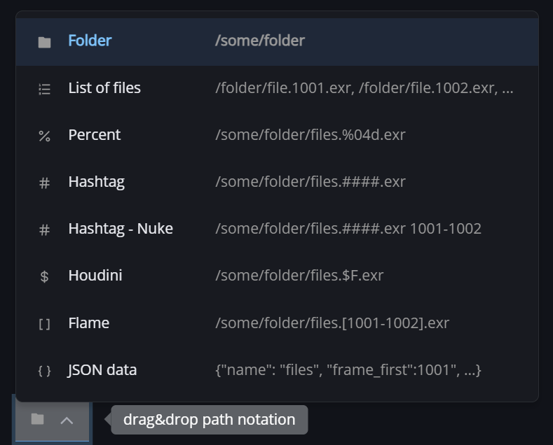Click the /some/folder/files.$F.exr example text
The height and width of the screenshot is (445, 553).
[x=299, y=275]
